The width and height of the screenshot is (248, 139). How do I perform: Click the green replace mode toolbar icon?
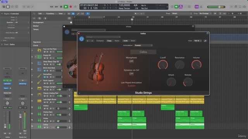176,7
